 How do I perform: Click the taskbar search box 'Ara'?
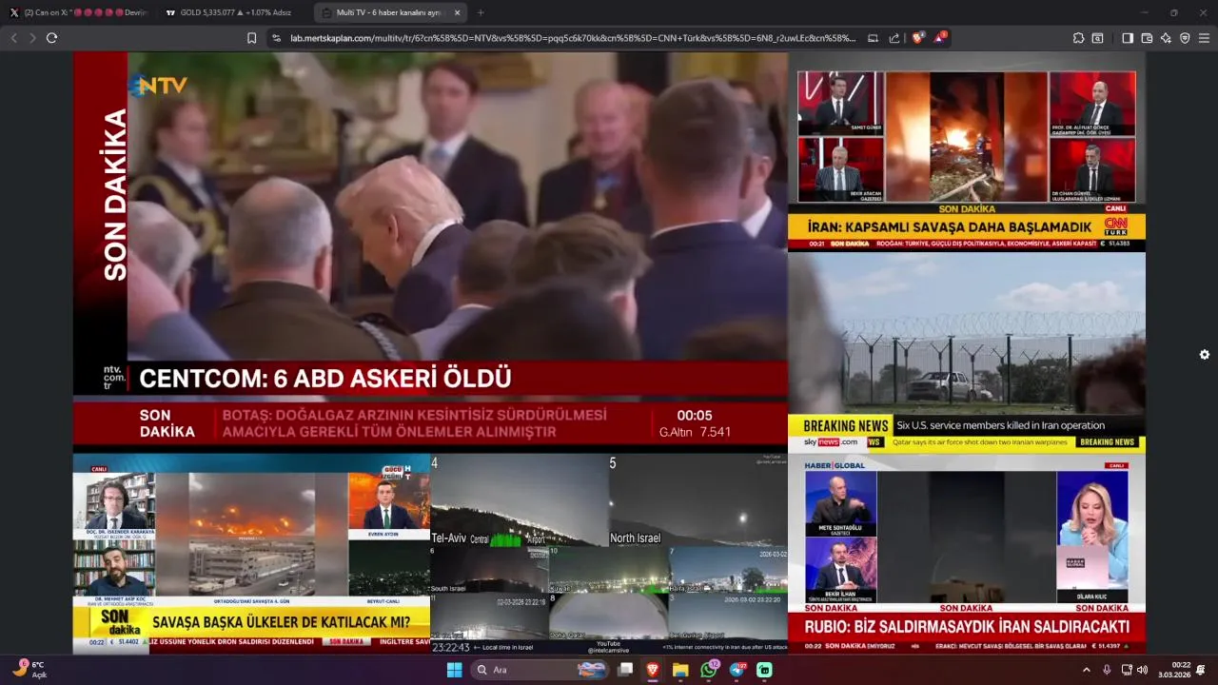(x=540, y=670)
